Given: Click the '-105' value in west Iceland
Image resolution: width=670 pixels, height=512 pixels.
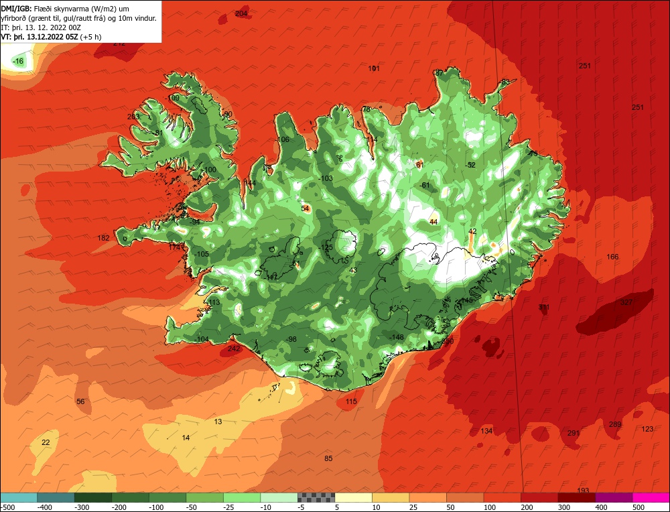Looking at the screenshot, I should click(x=201, y=254).
